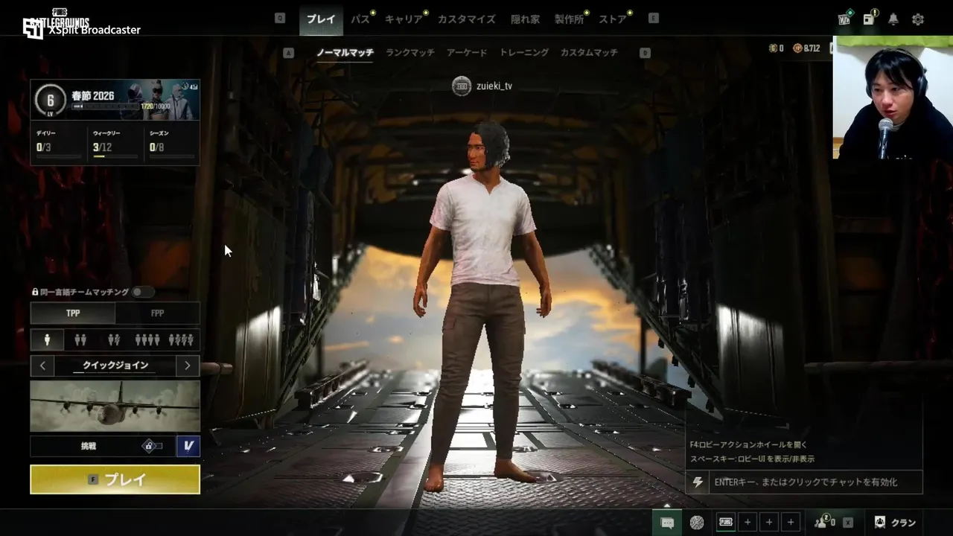Viewport: 953px width, 536px height.
Task: Open the キャリア tab
Action: (404, 19)
